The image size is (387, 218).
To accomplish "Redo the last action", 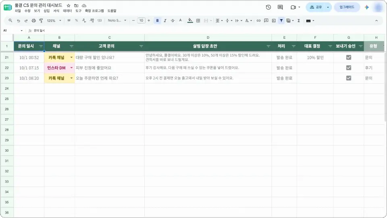I will pyautogui.click(x=26, y=21).
